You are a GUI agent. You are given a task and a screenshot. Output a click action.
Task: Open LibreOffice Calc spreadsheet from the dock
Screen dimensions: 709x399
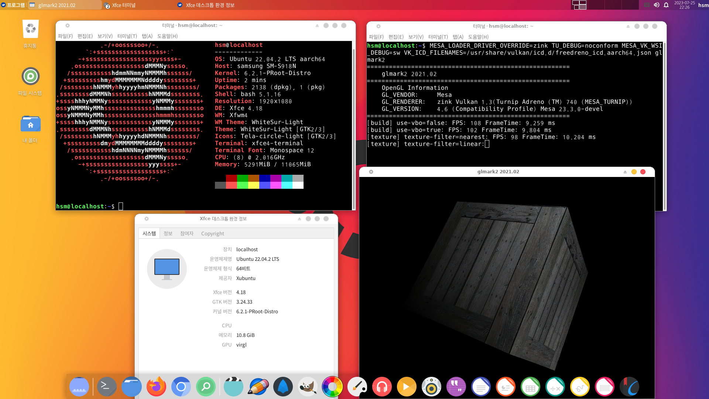point(531,387)
